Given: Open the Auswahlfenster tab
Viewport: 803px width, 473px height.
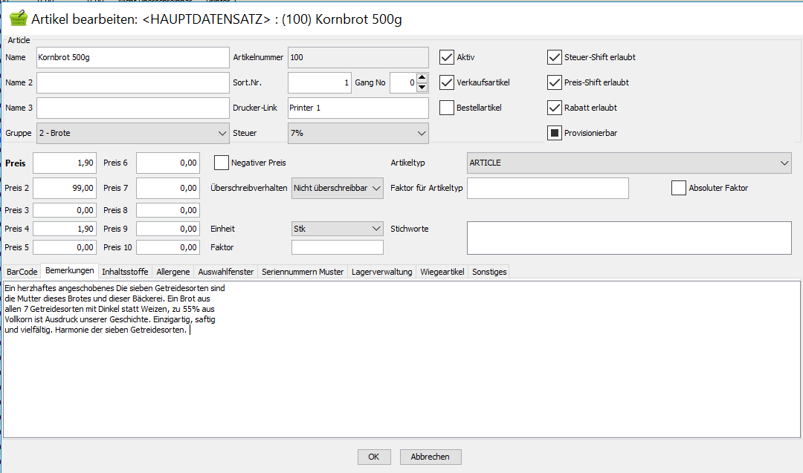Looking at the screenshot, I should pyautogui.click(x=226, y=272).
